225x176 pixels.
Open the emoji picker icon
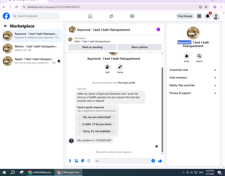tap(153, 161)
